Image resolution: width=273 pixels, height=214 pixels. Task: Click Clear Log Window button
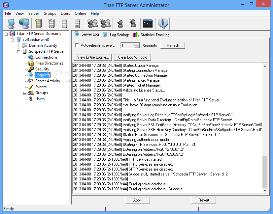click(132, 57)
